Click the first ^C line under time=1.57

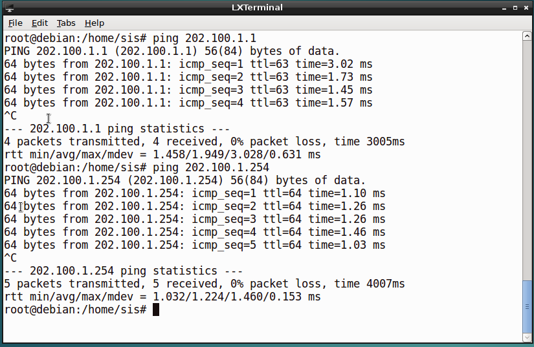pos(10,116)
